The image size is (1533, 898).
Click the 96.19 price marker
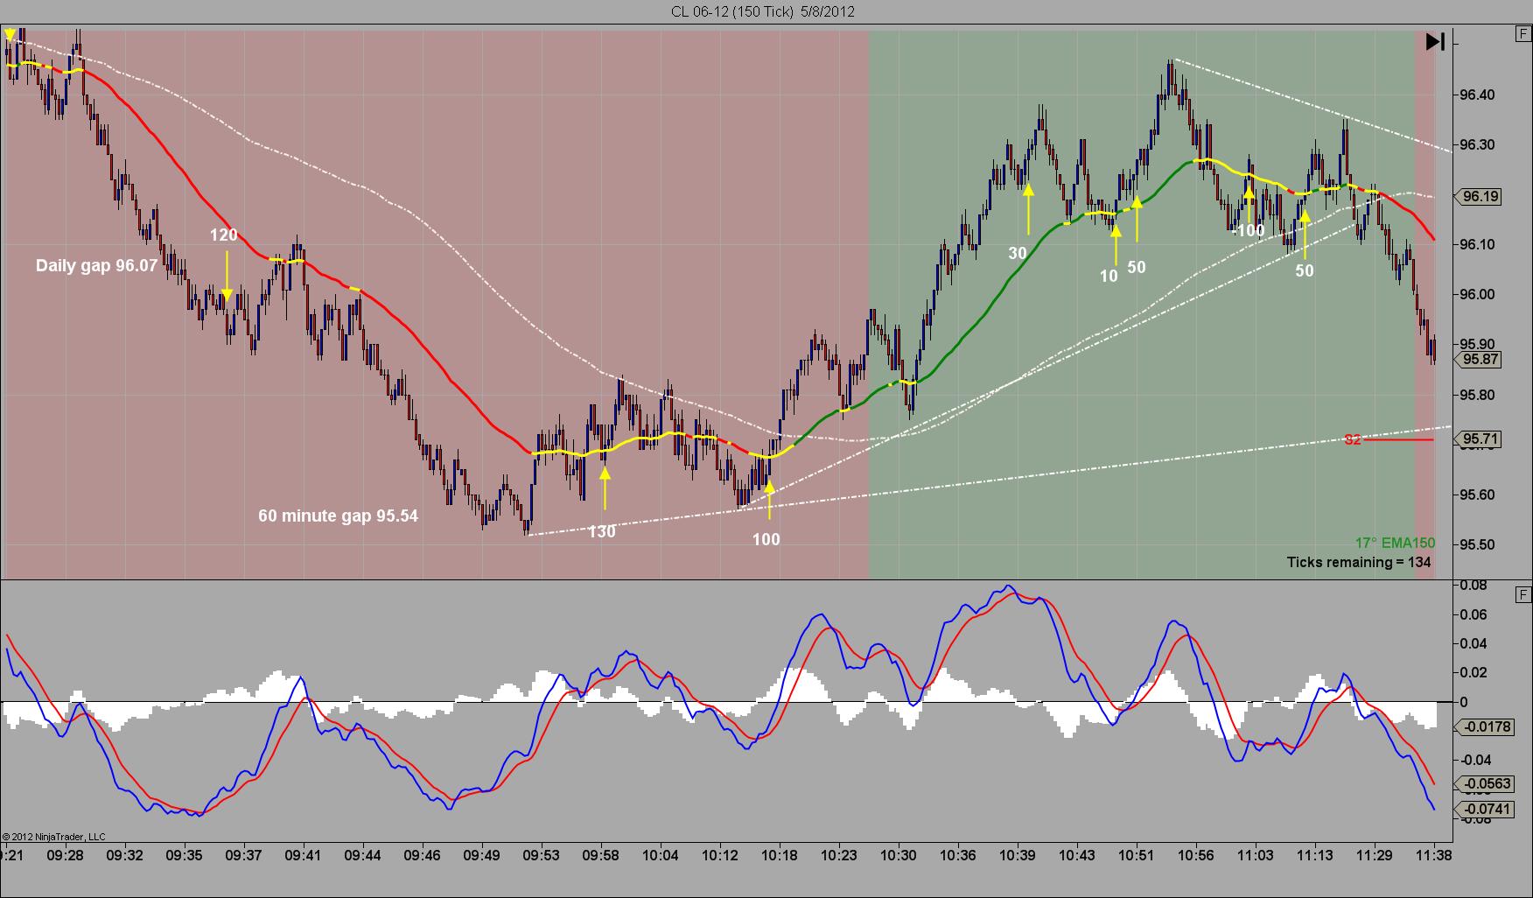(x=1480, y=197)
